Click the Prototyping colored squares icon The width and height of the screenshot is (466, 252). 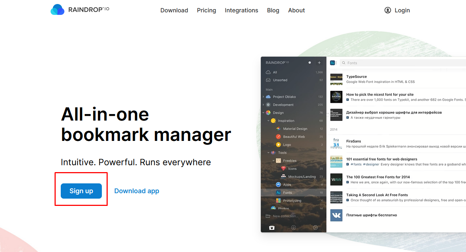click(278, 200)
